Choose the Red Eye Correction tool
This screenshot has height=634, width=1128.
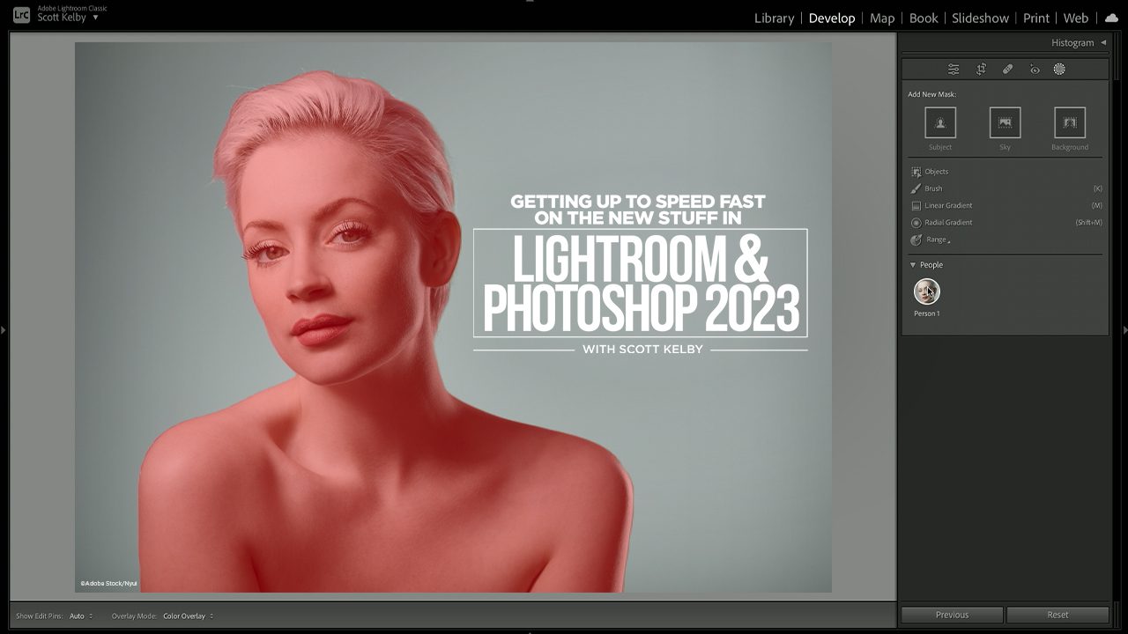pyautogui.click(x=1035, y=70)
